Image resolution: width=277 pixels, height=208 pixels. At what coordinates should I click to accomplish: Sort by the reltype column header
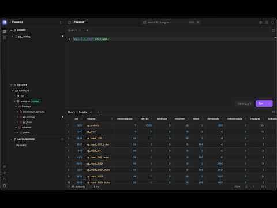(x=145, y=119)
